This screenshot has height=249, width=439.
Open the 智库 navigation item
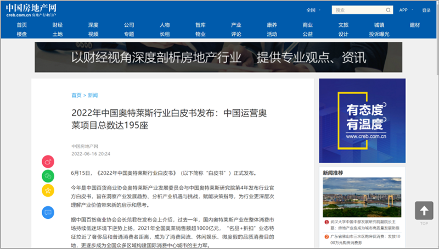pyautogui.click(x=200, y=25)
